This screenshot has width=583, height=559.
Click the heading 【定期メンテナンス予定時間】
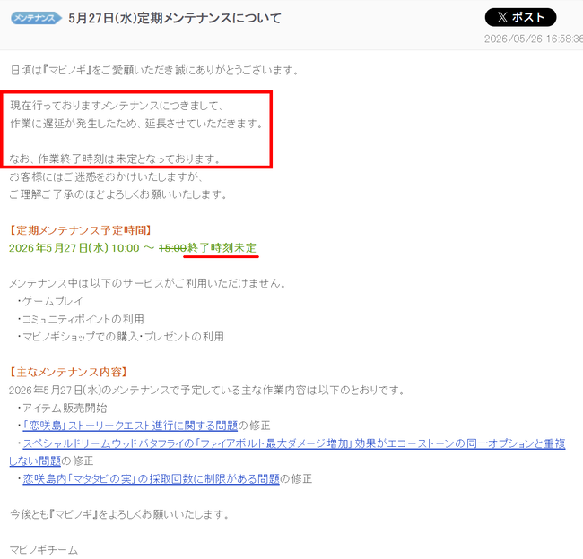click(81, 230)
